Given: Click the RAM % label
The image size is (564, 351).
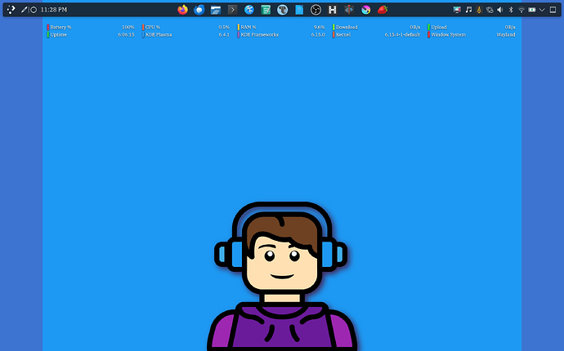Looking at the screenshot, I should [248, 27].
